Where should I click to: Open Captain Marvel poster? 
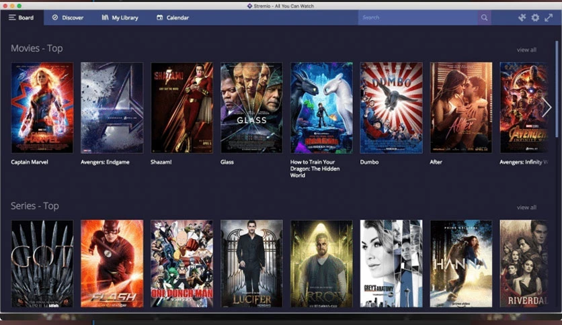pos(42,107)
